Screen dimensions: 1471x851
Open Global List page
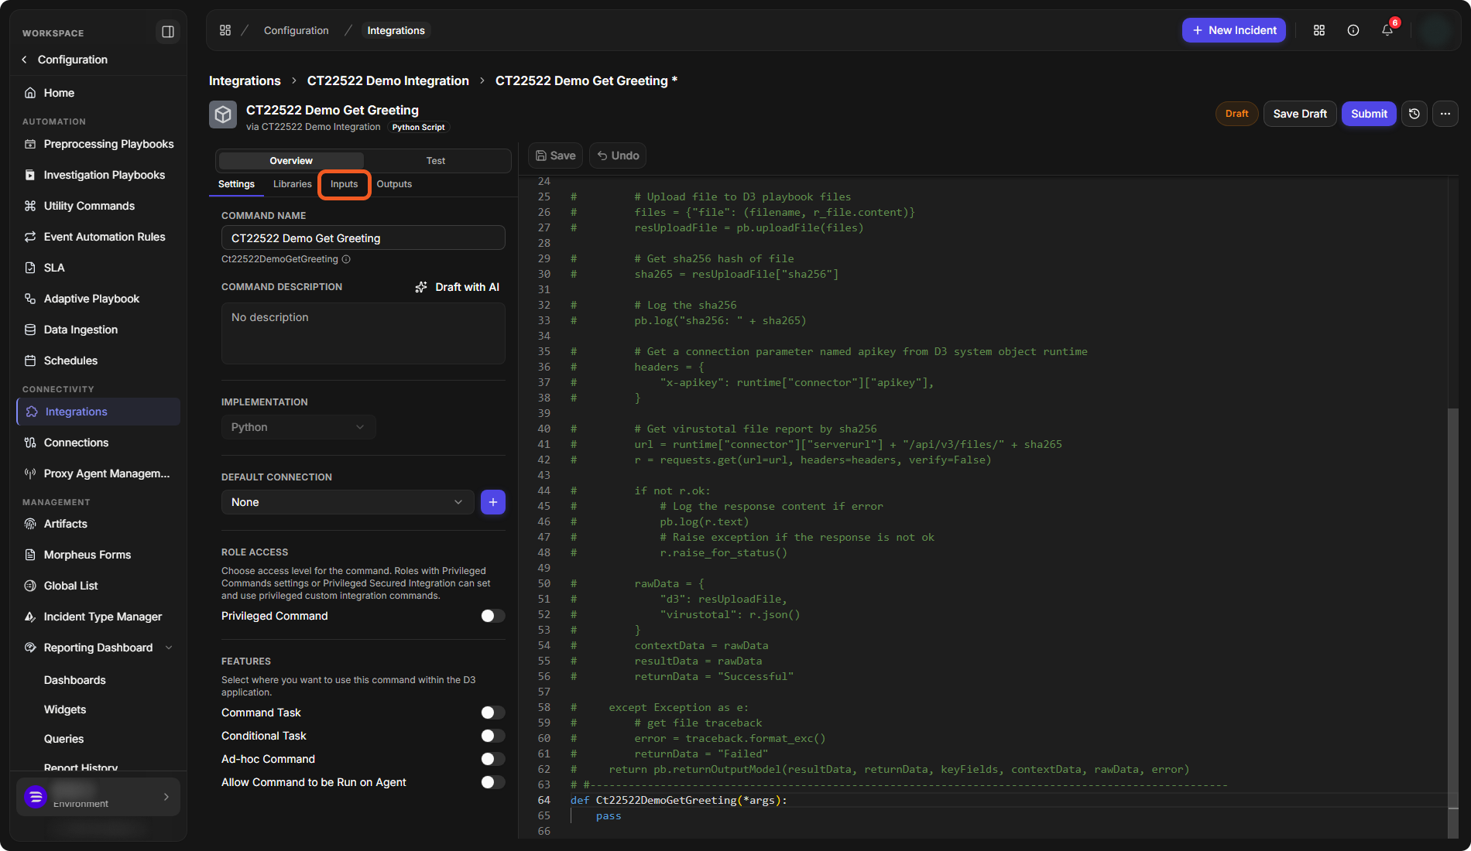pos(70,586)
